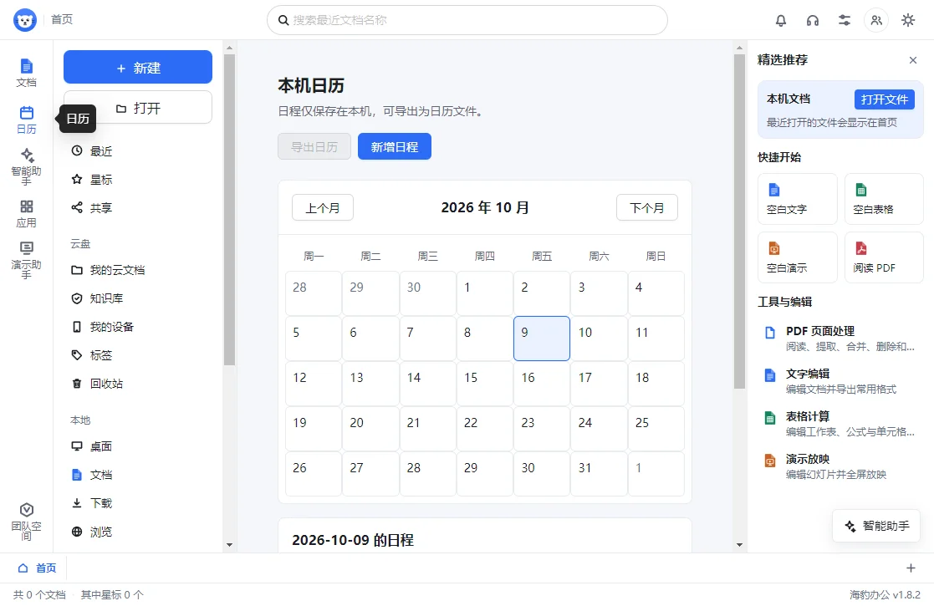The height and width of the screenshot is (606, 934).
Task: Open 文字编辑 tool
Action: click(840, 381)
